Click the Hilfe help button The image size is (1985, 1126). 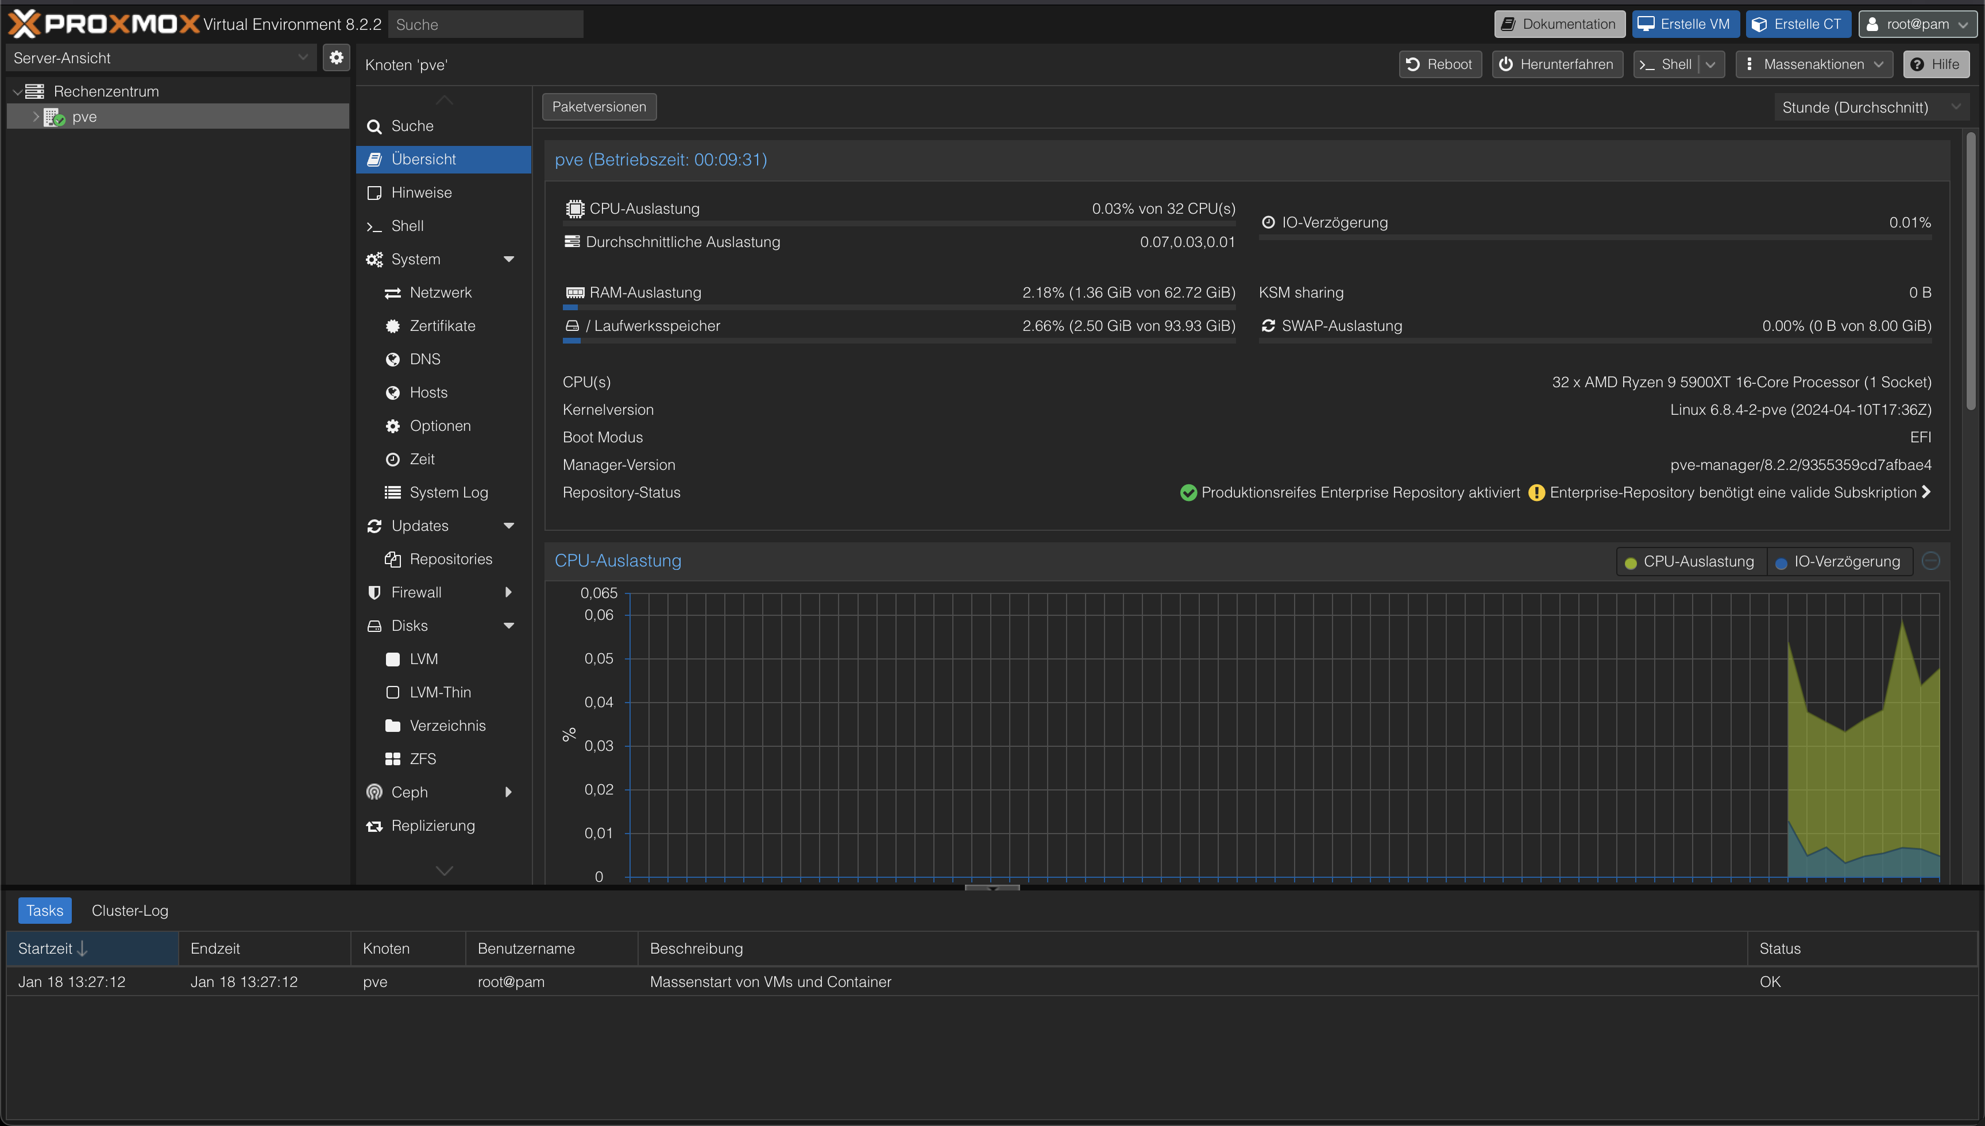pos(1936,64)
